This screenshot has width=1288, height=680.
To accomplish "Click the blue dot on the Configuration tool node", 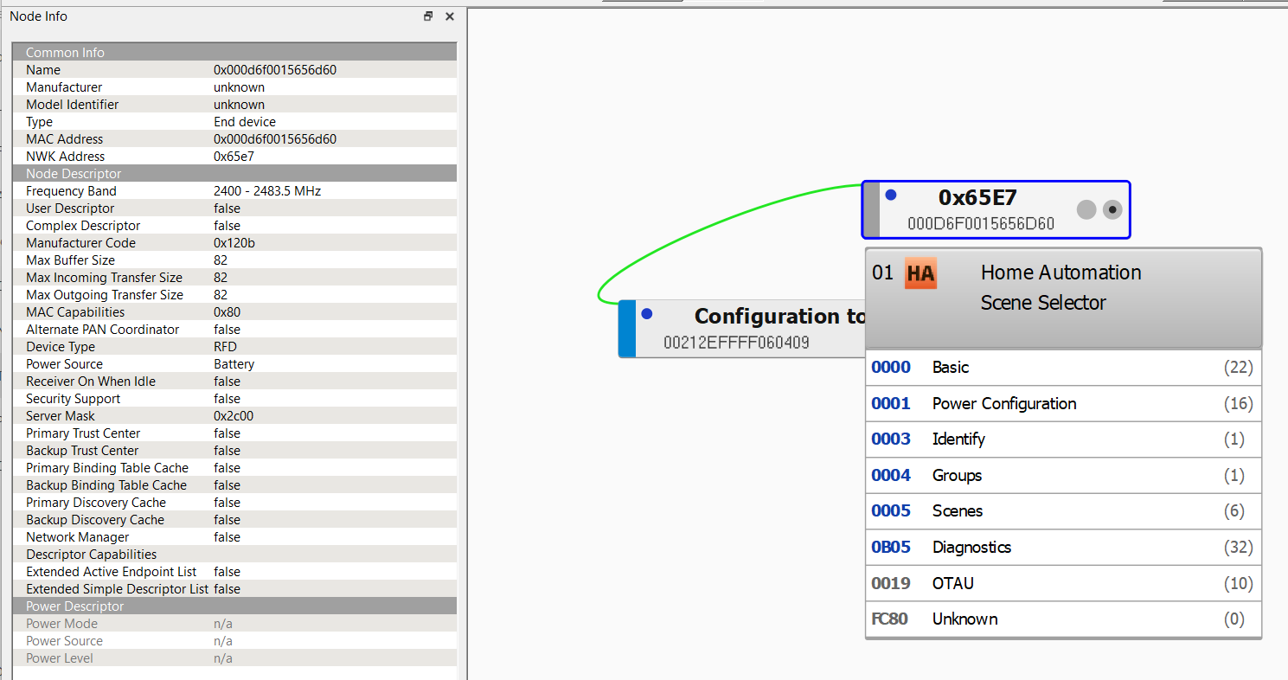I will point(648,314).
